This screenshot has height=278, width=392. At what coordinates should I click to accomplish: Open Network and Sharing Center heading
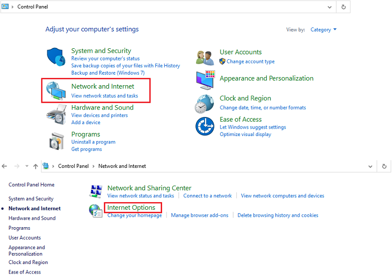point(149,188)
